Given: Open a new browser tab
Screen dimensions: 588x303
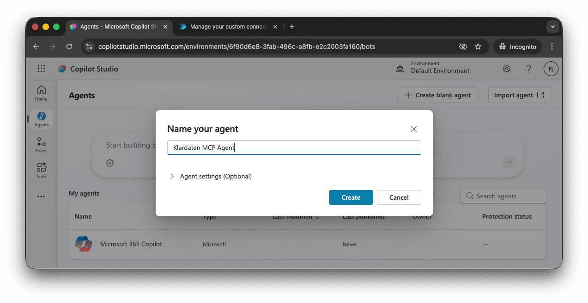Looking at the screenshot, I should click(x=291, y=27).
